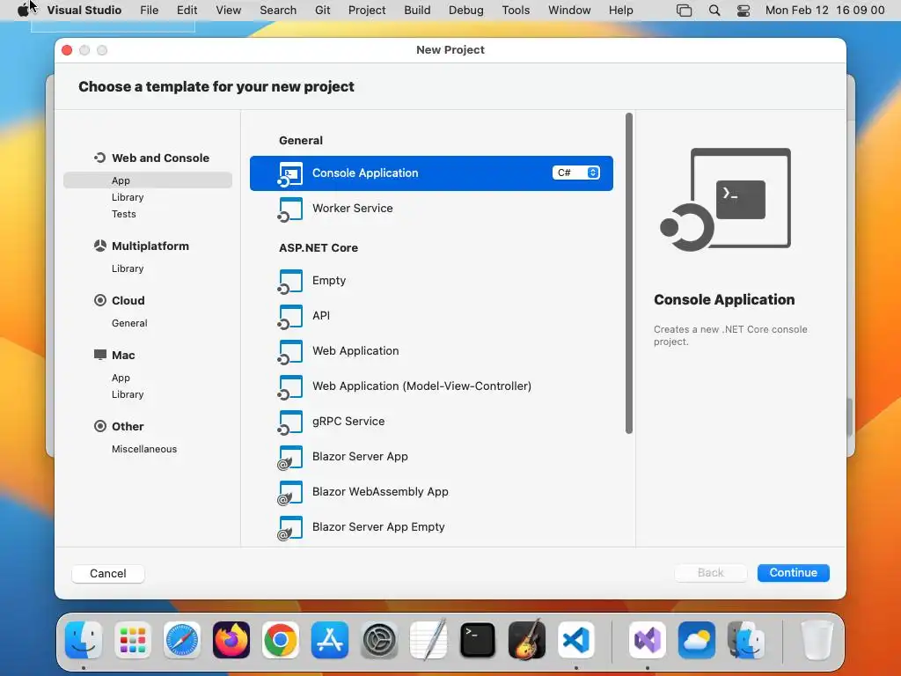The height and width of the screenshot is (676, 901).
Task: Open TextEdit from the dock
Action: 429,639
